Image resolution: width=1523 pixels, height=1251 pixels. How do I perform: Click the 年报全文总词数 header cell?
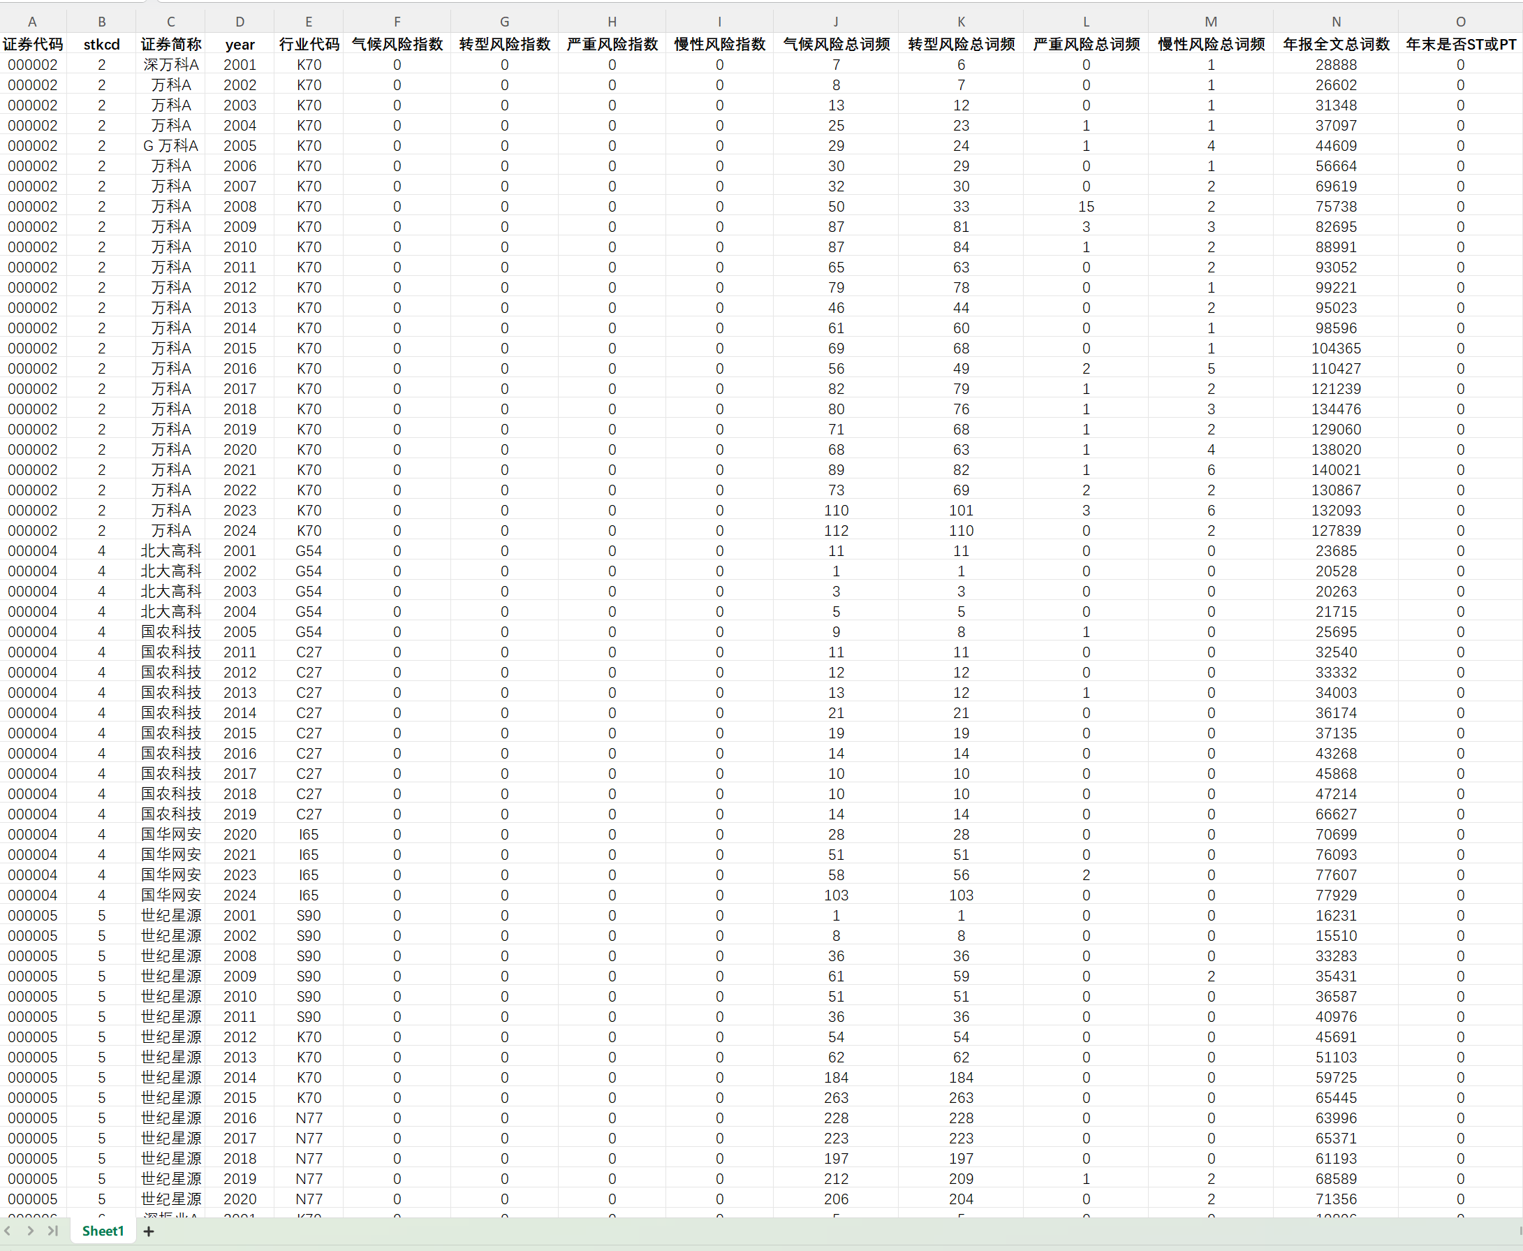point(1336,44)
